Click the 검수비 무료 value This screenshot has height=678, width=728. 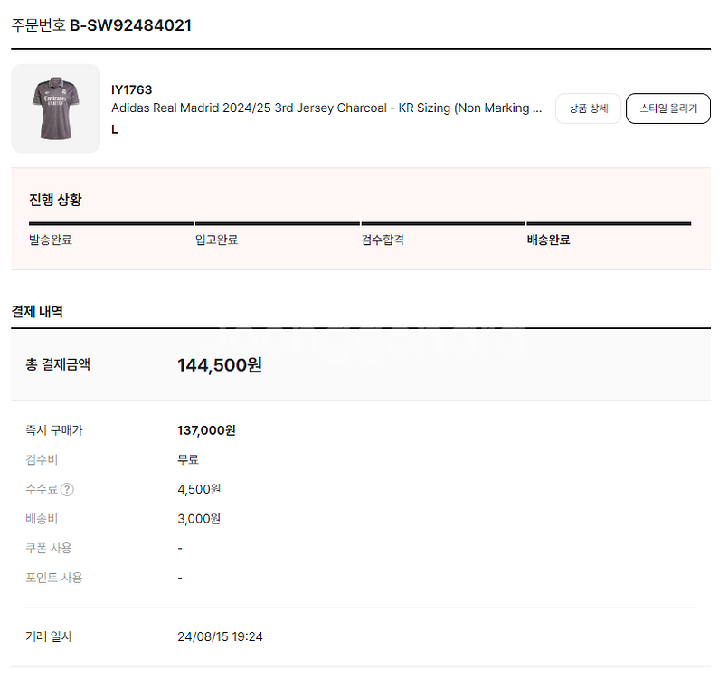click(x=188, y=460)
